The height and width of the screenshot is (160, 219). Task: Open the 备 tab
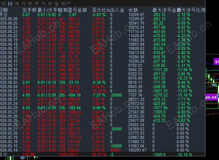57,4
